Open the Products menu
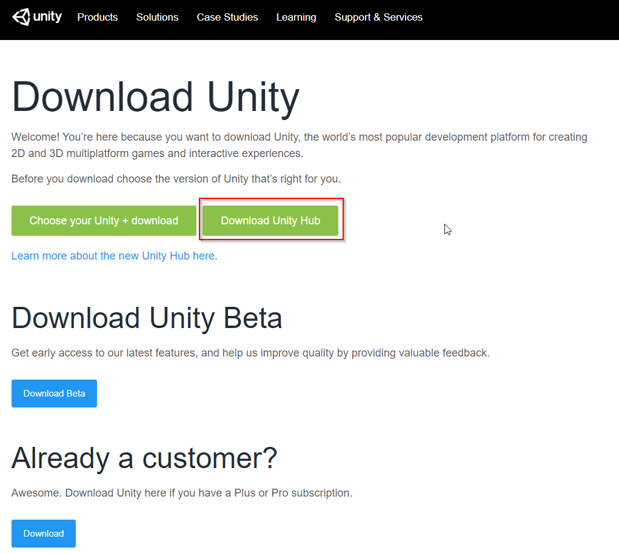The image size is (619, 553). pos(98,18)
